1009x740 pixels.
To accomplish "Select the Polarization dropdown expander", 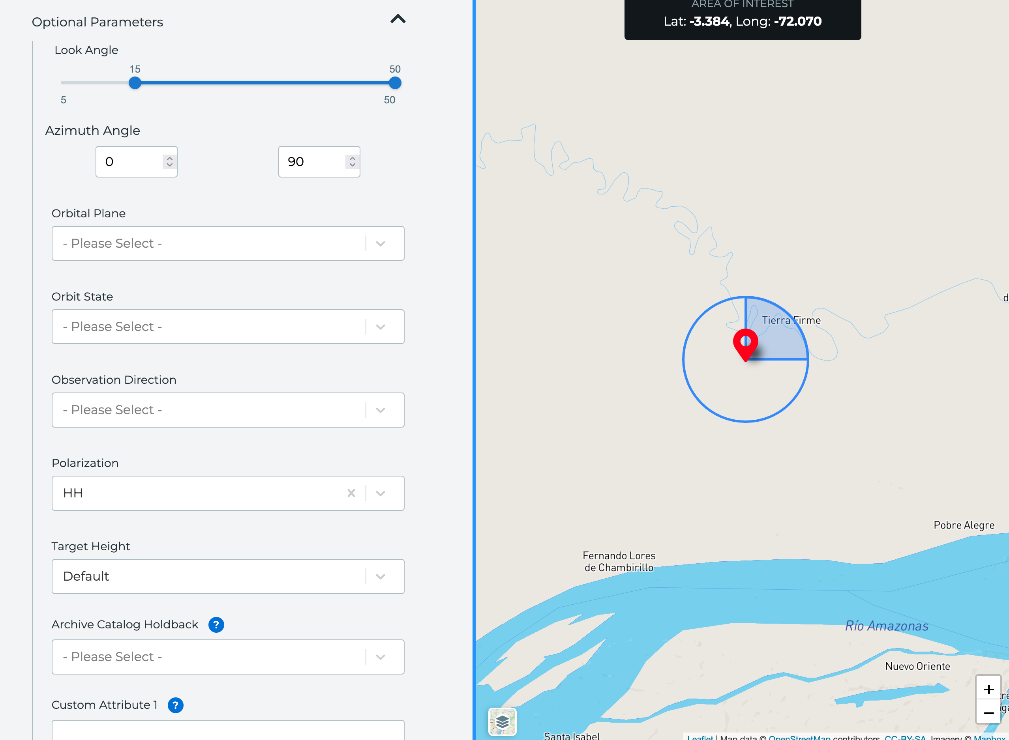I will point(380,493).
